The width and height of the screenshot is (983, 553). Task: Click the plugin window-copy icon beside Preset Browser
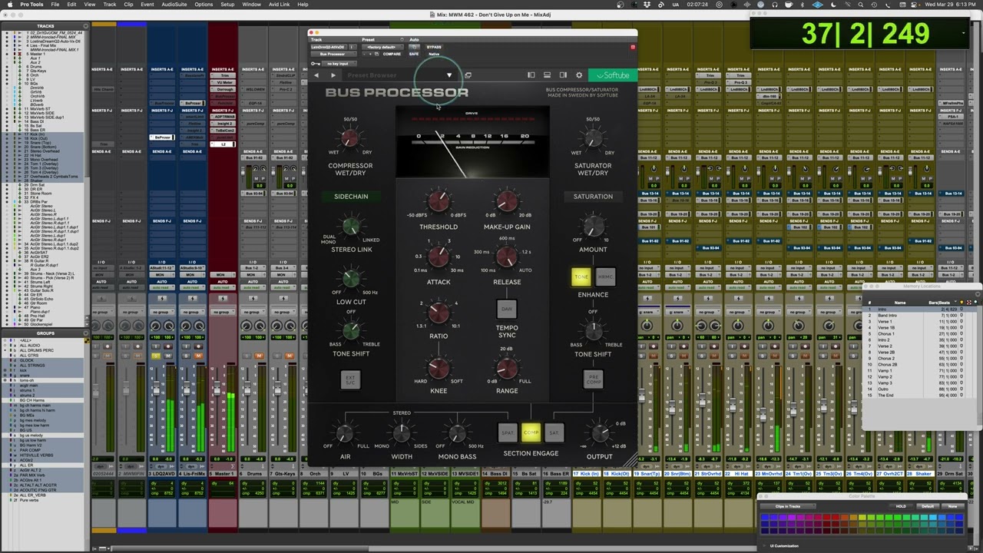pos(468,75)
